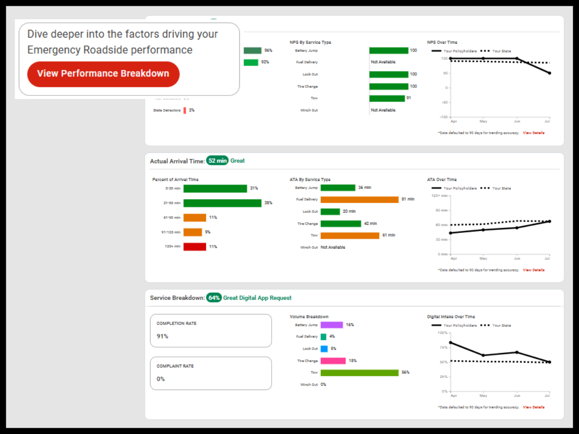Click the State Detractors 3% bar
Viewport: 579px width, 434px height.
(x=185, y=110)
